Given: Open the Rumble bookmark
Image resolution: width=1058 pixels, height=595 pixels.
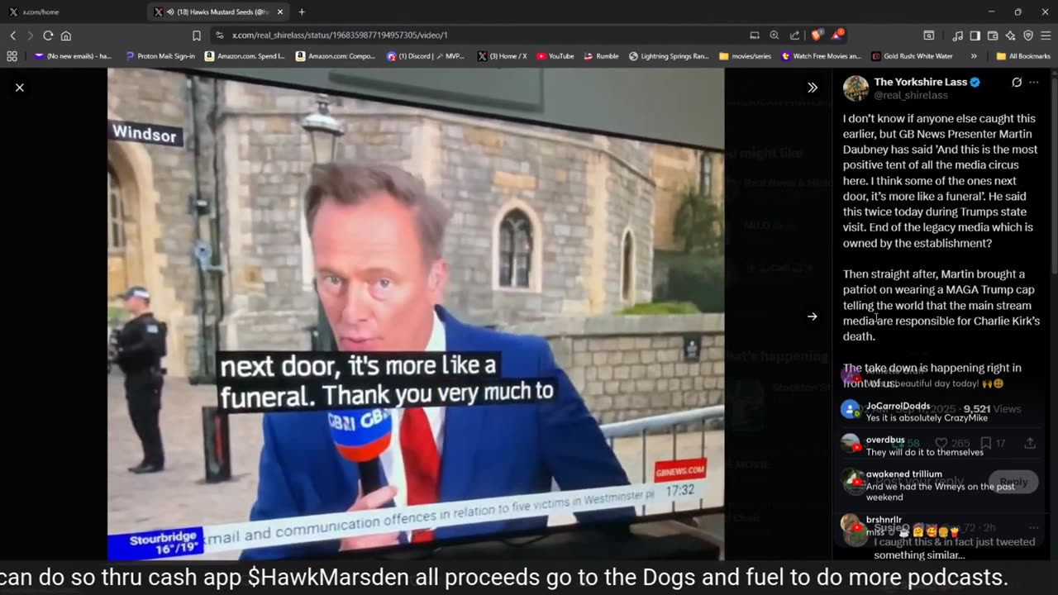Looking at the screenshot, I should coord(601,56).
